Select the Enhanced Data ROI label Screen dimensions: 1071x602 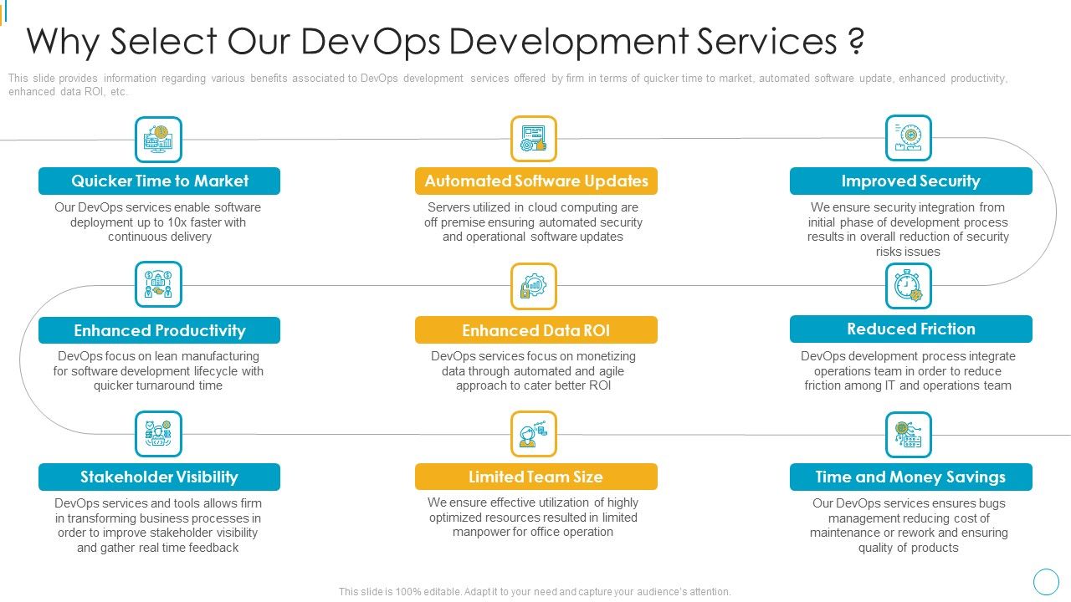click(x=536, y=330)
